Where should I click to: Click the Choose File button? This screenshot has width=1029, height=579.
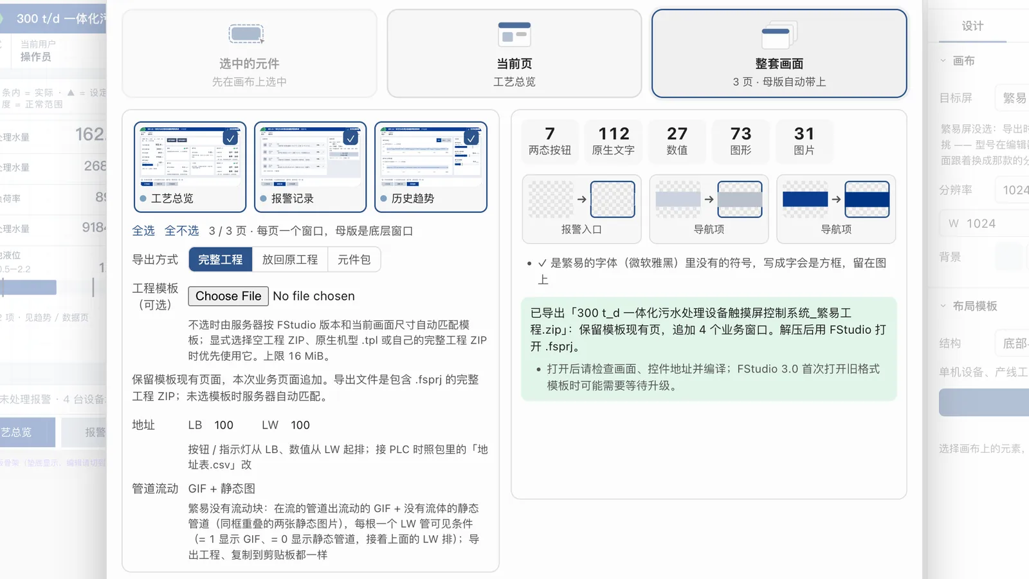(x=228, y=296)
